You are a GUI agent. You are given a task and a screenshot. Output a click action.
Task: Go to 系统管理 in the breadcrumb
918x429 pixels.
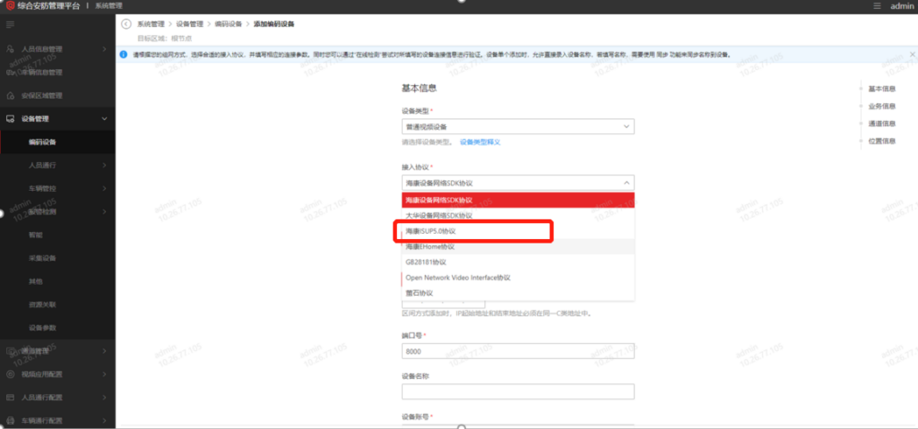pyautogui.click(x=151, y=24)
